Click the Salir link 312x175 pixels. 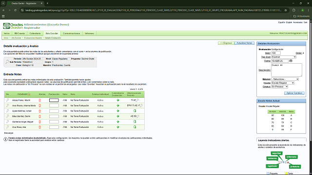tap(306, 22)
